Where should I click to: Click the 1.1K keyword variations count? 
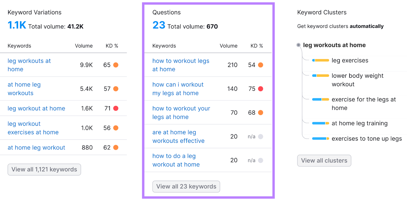[x=17, y=25]
